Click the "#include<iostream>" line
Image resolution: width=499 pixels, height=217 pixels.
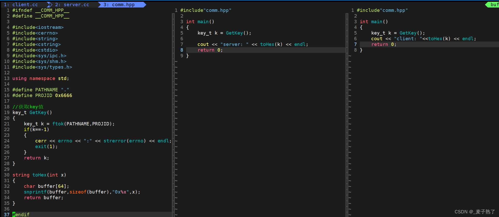click(38, 27)
